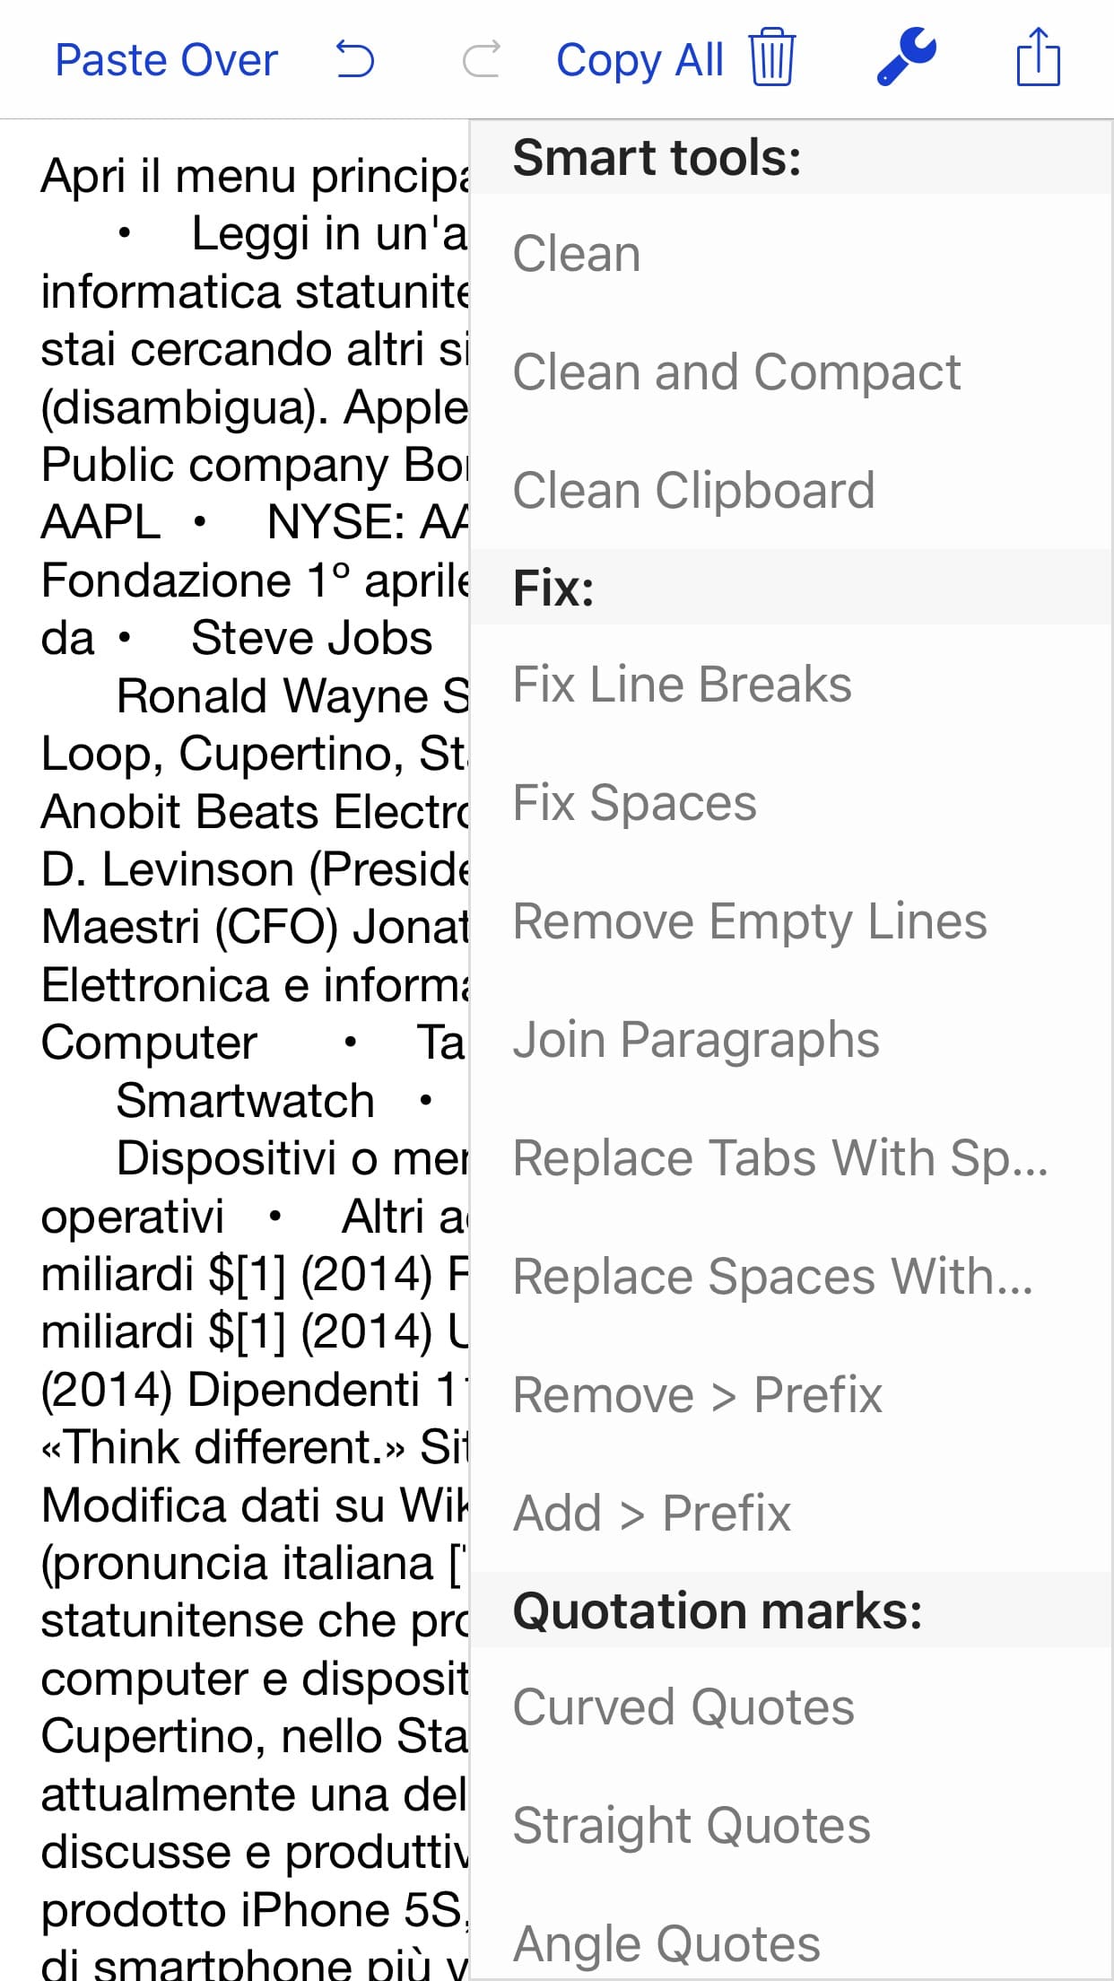Screen dimensions: 1114x1981
Task: Tap the trash can icon
Action: click(772, 57)
